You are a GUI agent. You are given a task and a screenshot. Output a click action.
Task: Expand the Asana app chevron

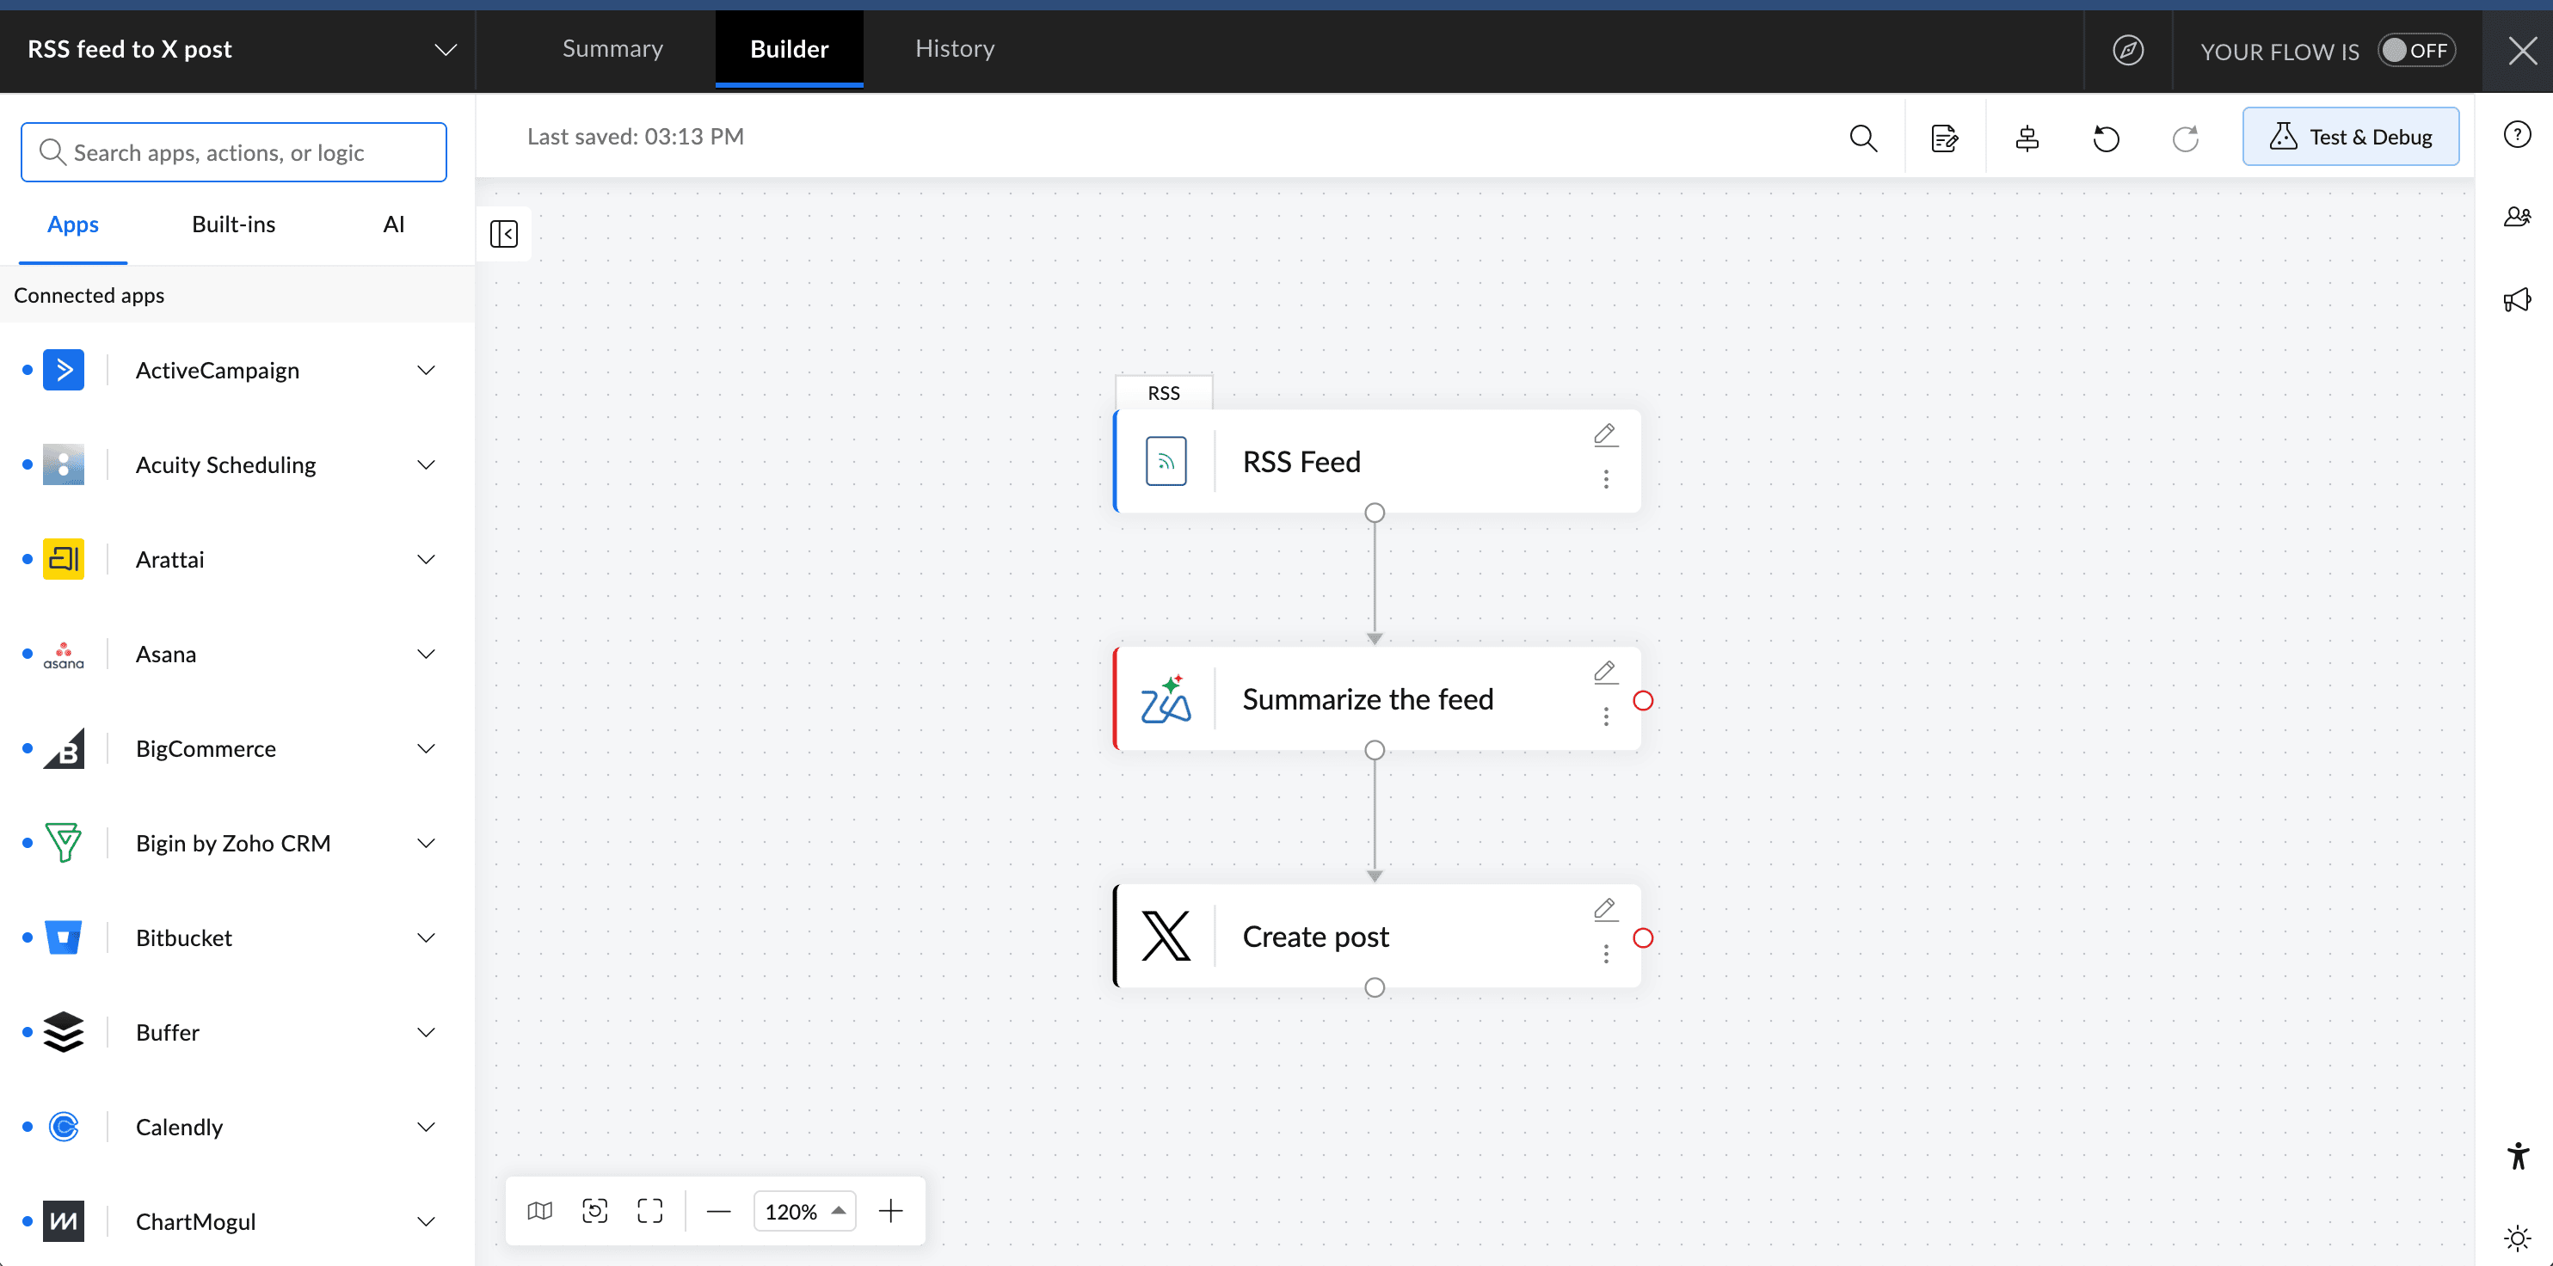click(426, 654)
